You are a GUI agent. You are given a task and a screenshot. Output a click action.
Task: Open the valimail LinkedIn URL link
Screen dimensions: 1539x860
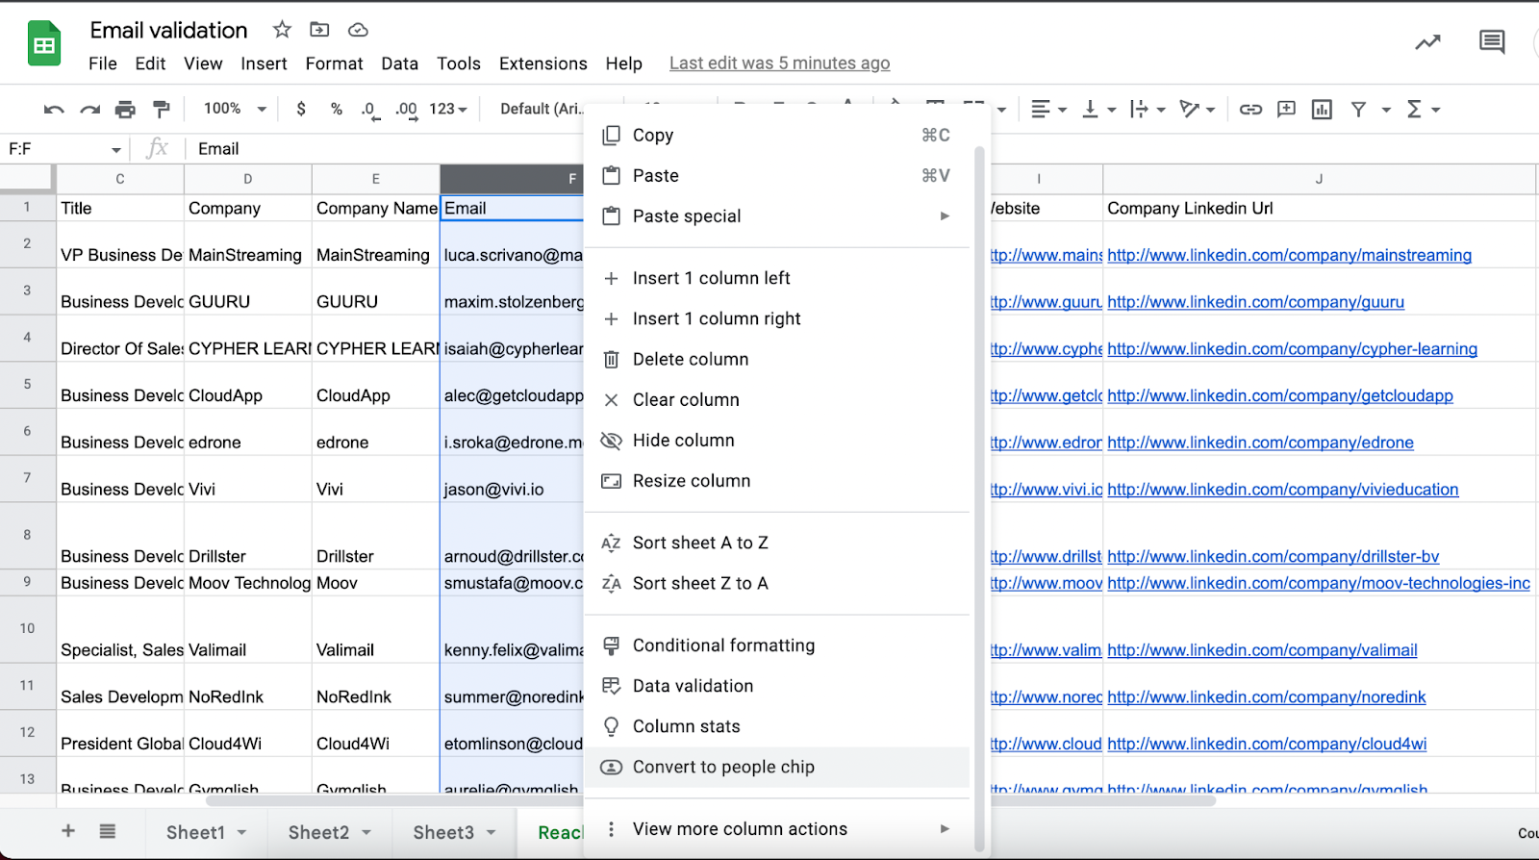click(x=1262, y=650)
